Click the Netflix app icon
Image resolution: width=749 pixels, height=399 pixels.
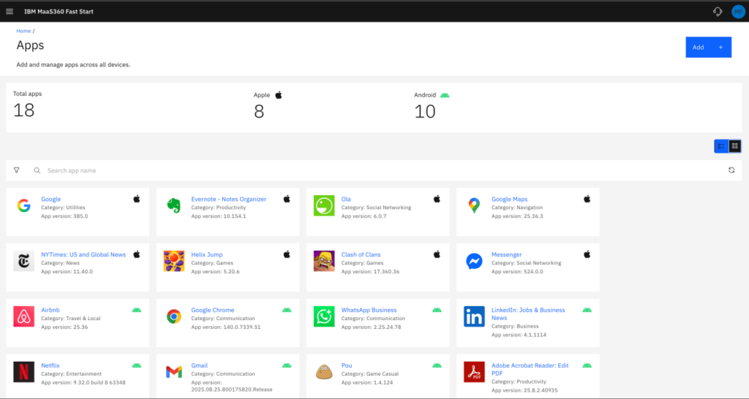[x=23, y=372]
